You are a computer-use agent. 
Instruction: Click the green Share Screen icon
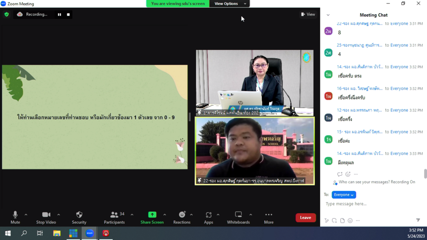click(152, 215)
